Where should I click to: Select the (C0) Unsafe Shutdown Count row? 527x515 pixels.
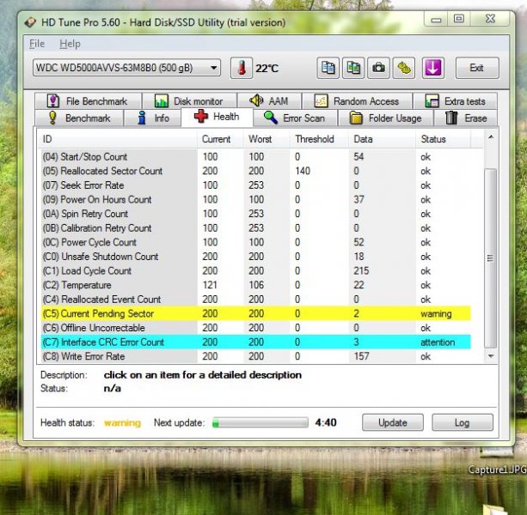tap(255, 257)
